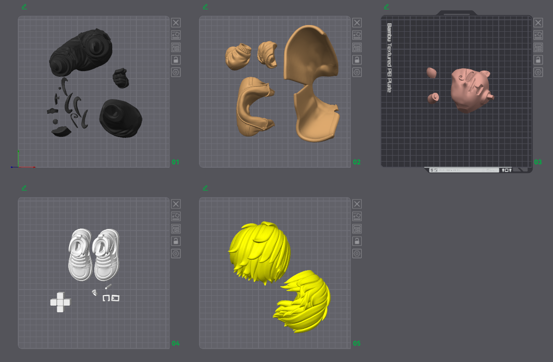Edit the name of plate 02
This screenshot has width=553, height=362.
tap(205, 7)
